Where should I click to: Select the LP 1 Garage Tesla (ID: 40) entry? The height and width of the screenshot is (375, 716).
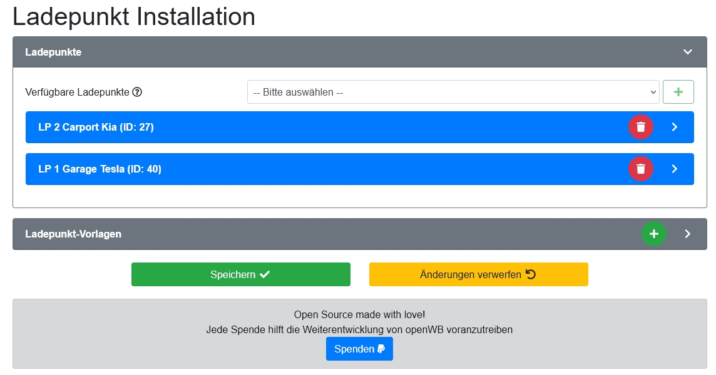[x=100, y=169]
